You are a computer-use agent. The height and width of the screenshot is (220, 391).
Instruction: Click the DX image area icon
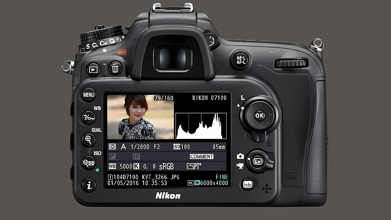click(191, 183)
